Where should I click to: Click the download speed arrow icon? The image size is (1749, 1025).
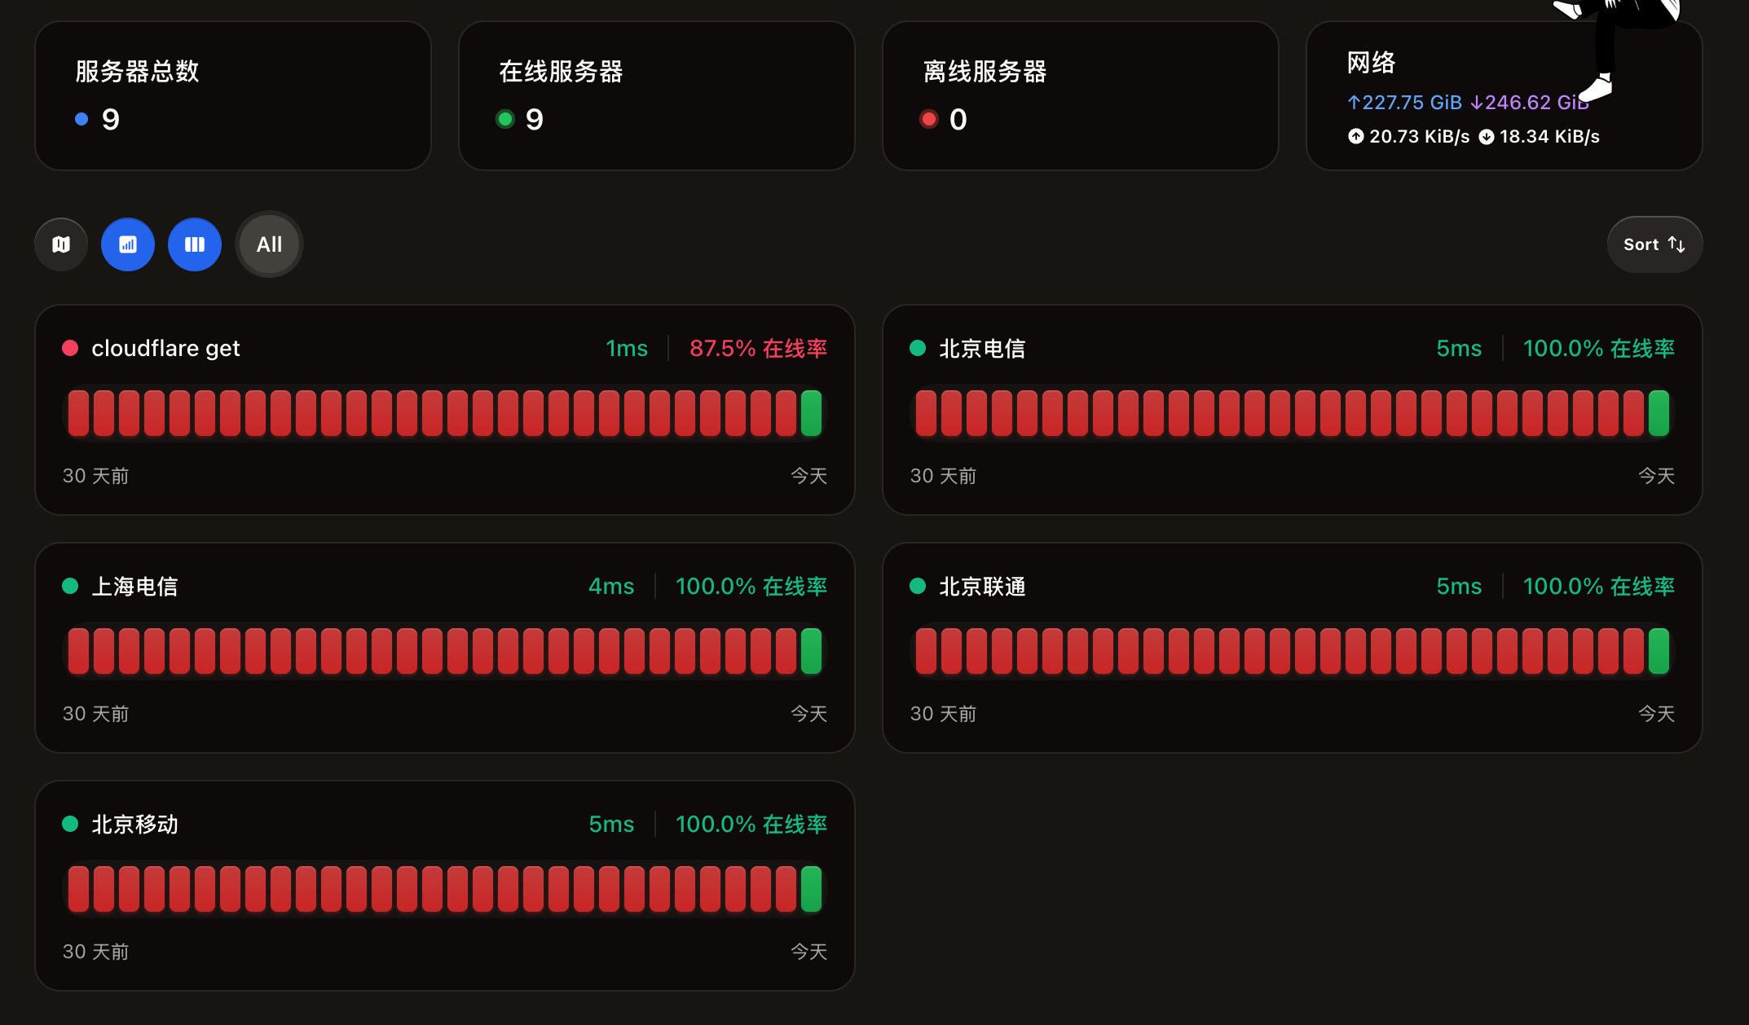click(x=1487, y=137)
